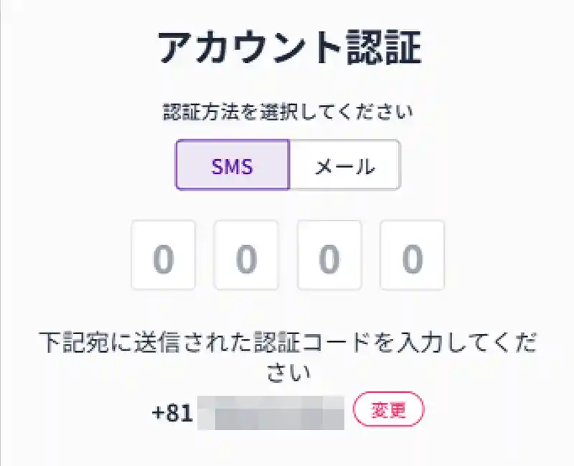Switch to the メール verification tab
574x466 pixels.
[344, 166]
